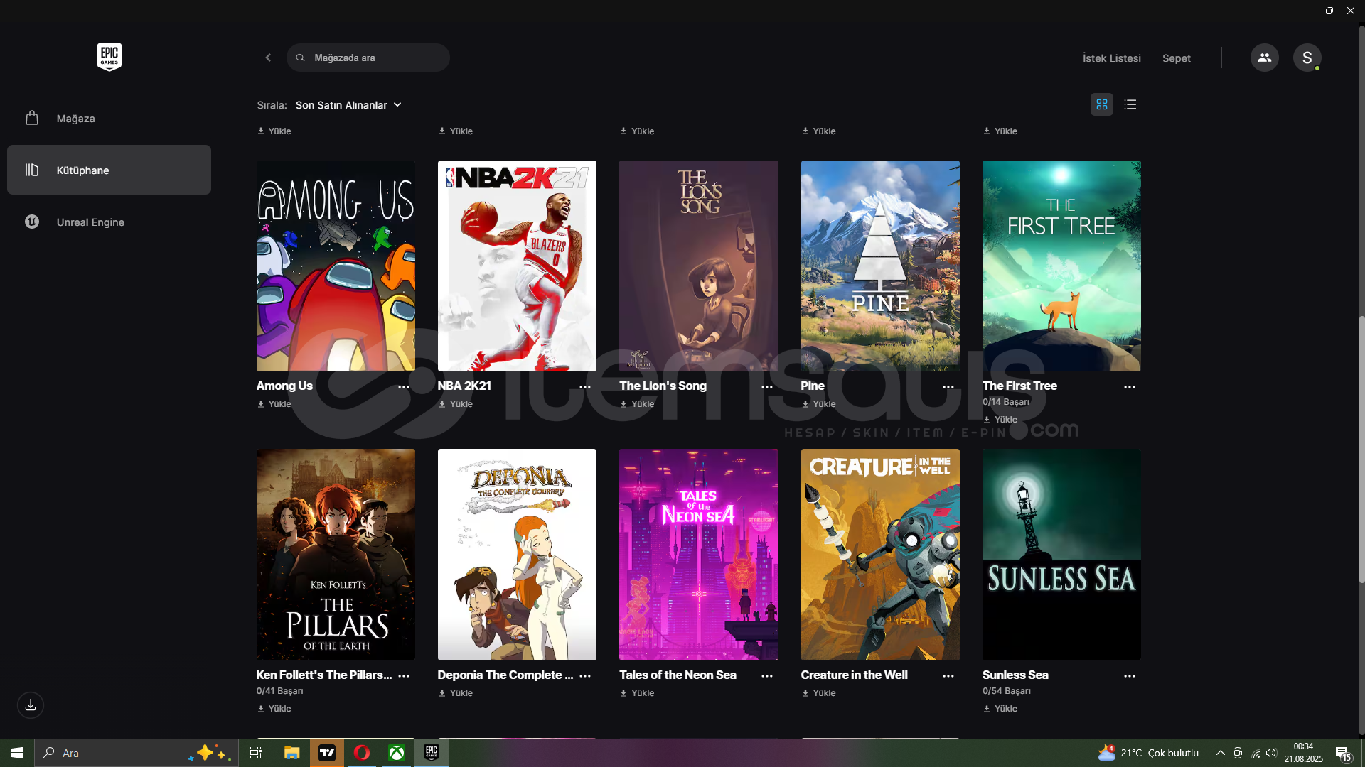The image size is (1365, 767).
Task: Open Unreal Engine from the sidebar
Action: [x=109, y=222]
